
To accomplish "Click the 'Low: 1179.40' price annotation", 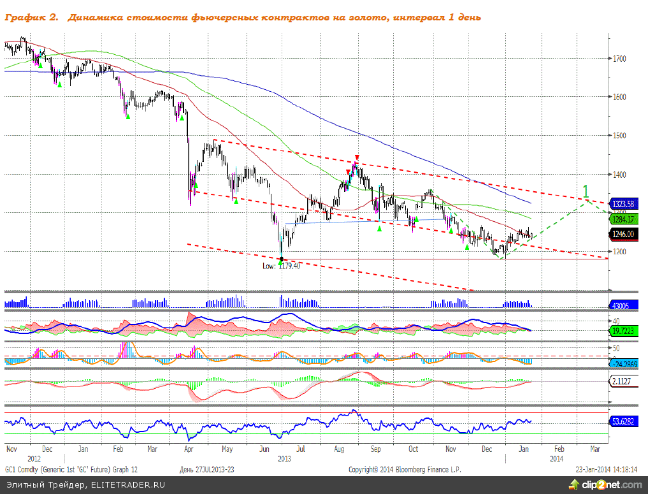I will 281,266.
